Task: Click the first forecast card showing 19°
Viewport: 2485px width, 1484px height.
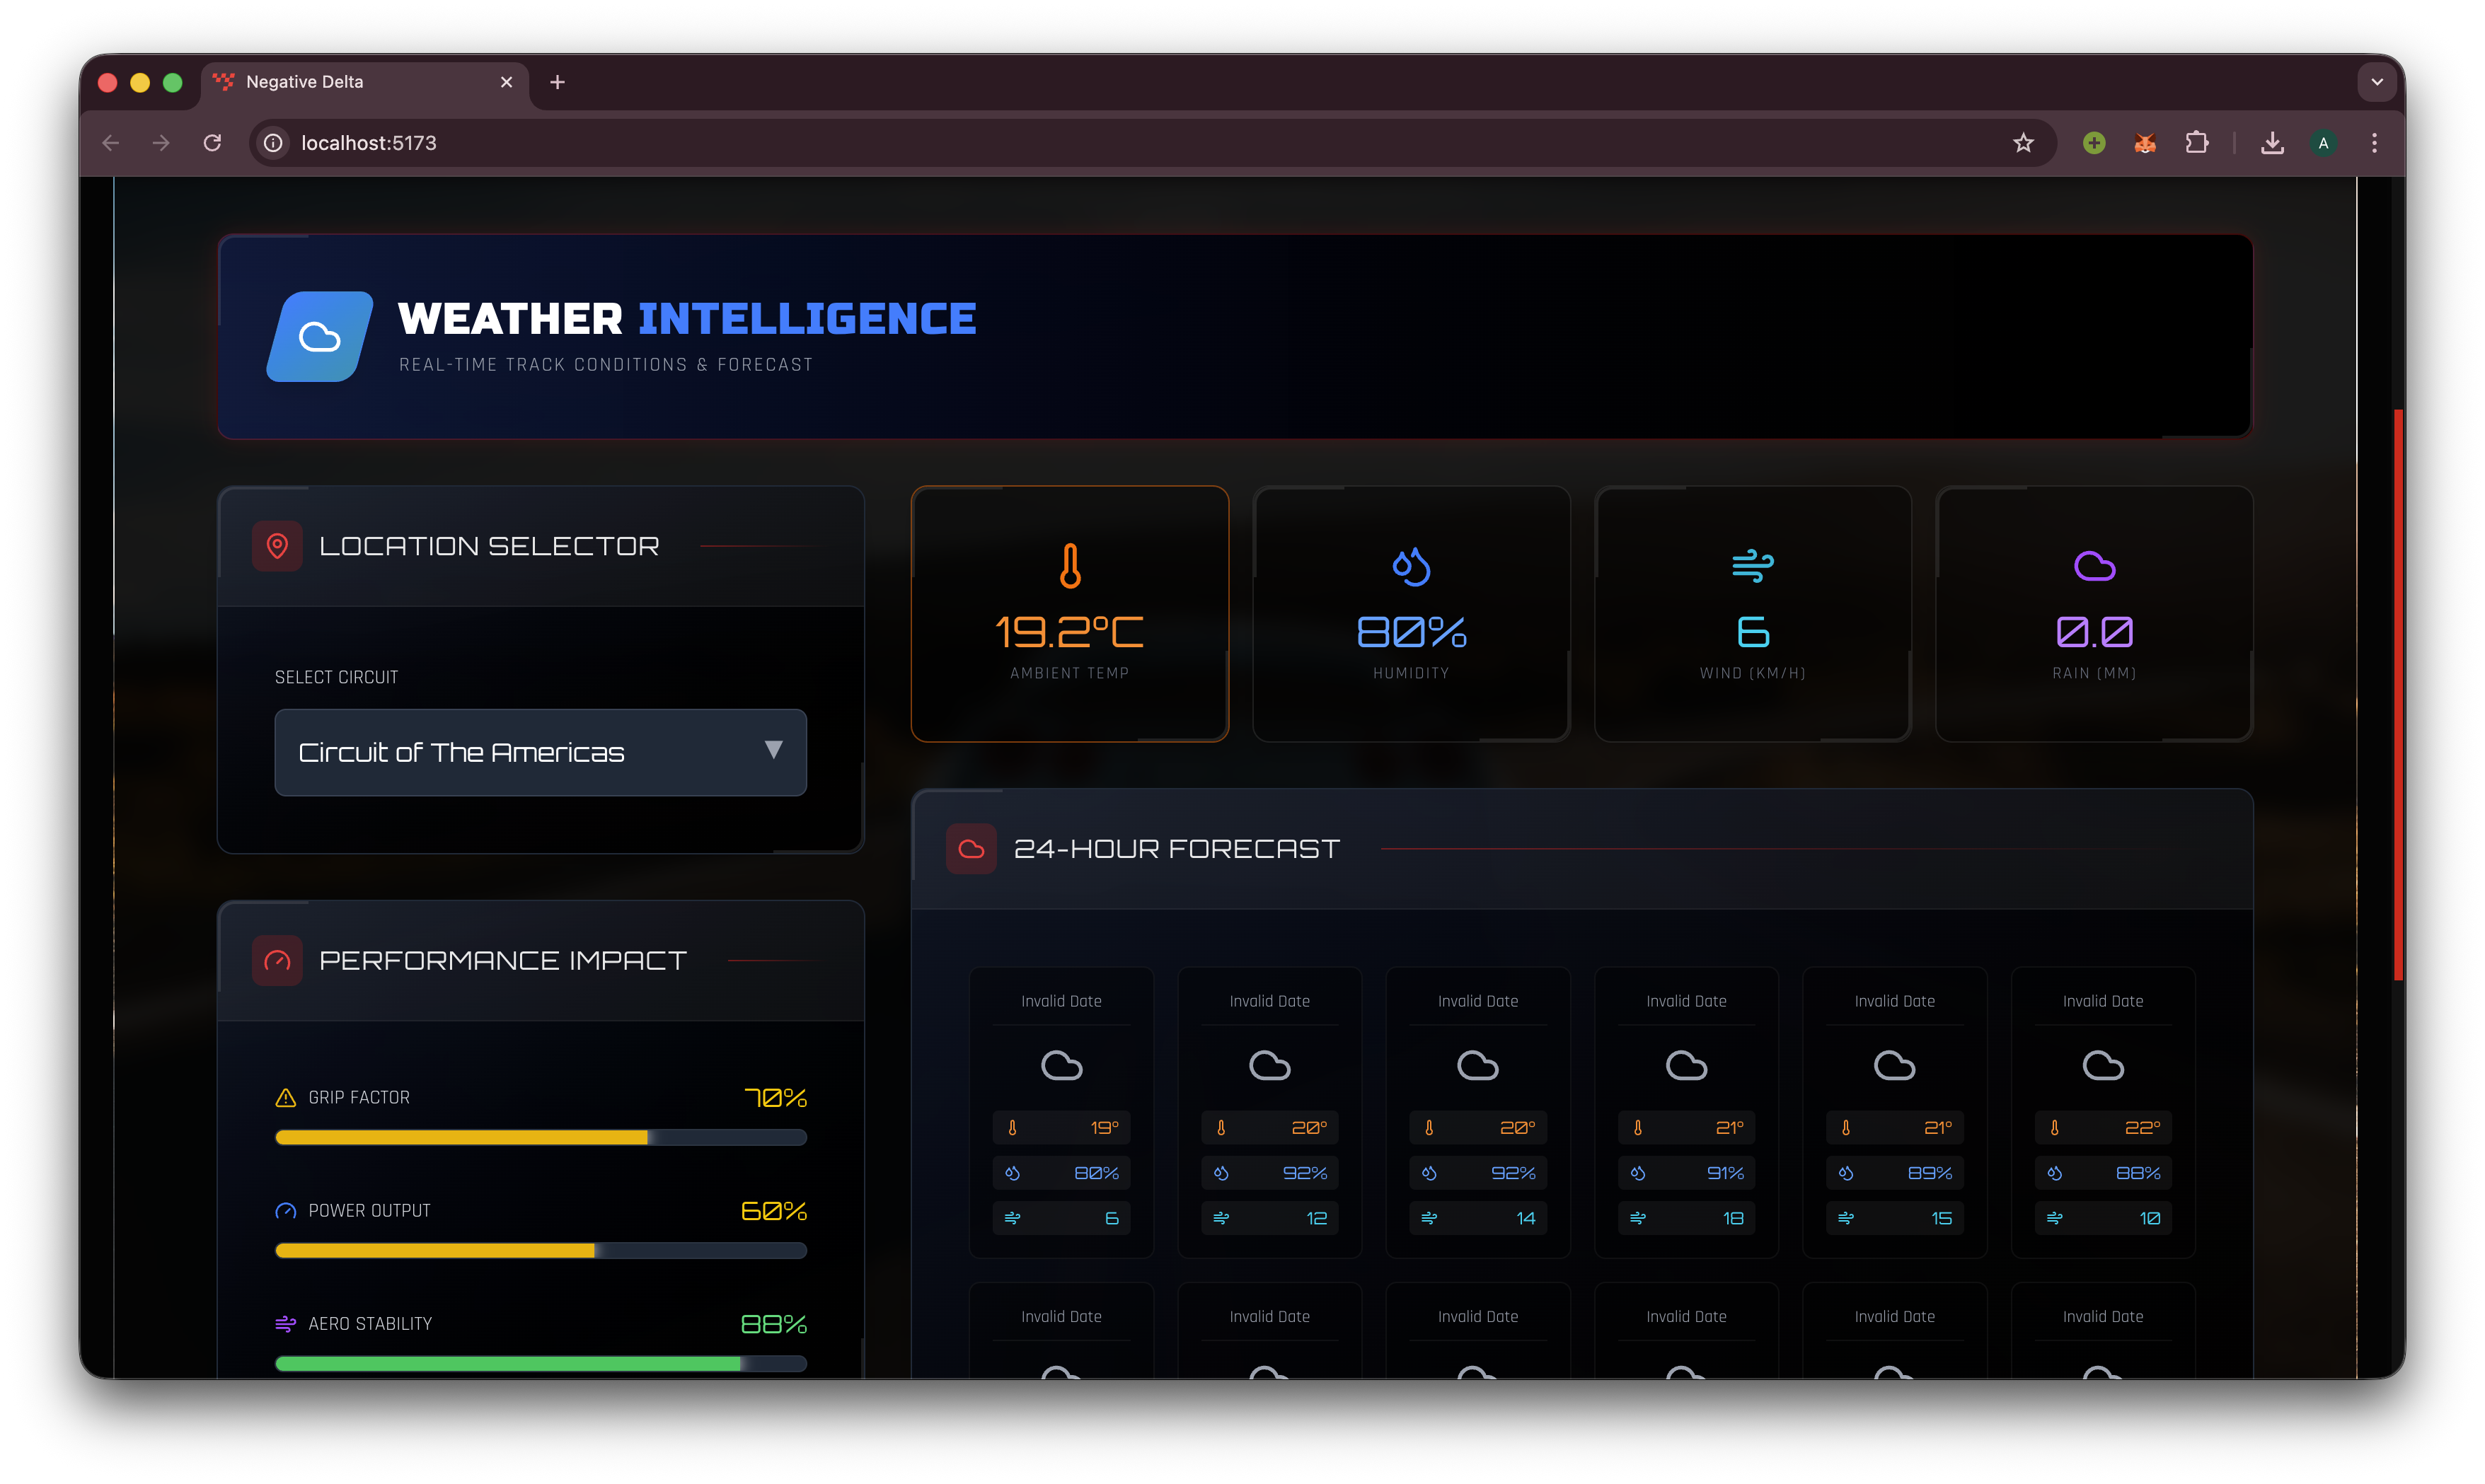Action: pyautogui.click(x=1061, y=1110)
